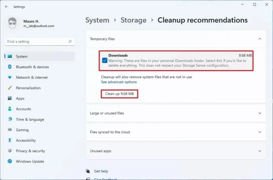Click the Apps icon in sidebar
The image size is (273, 180).
click(10, 98)
